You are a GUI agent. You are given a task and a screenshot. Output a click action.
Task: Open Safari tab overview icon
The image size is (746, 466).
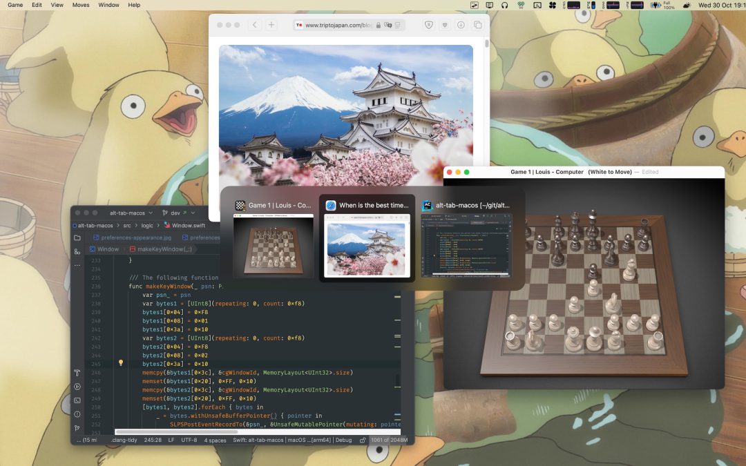(477, 25)
